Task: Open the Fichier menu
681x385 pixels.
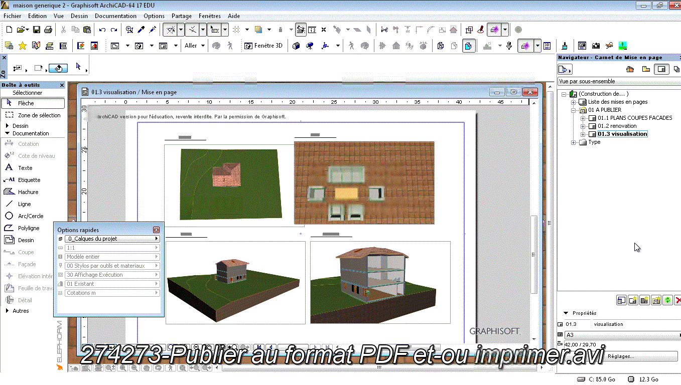Action: [x=13, y=16]
